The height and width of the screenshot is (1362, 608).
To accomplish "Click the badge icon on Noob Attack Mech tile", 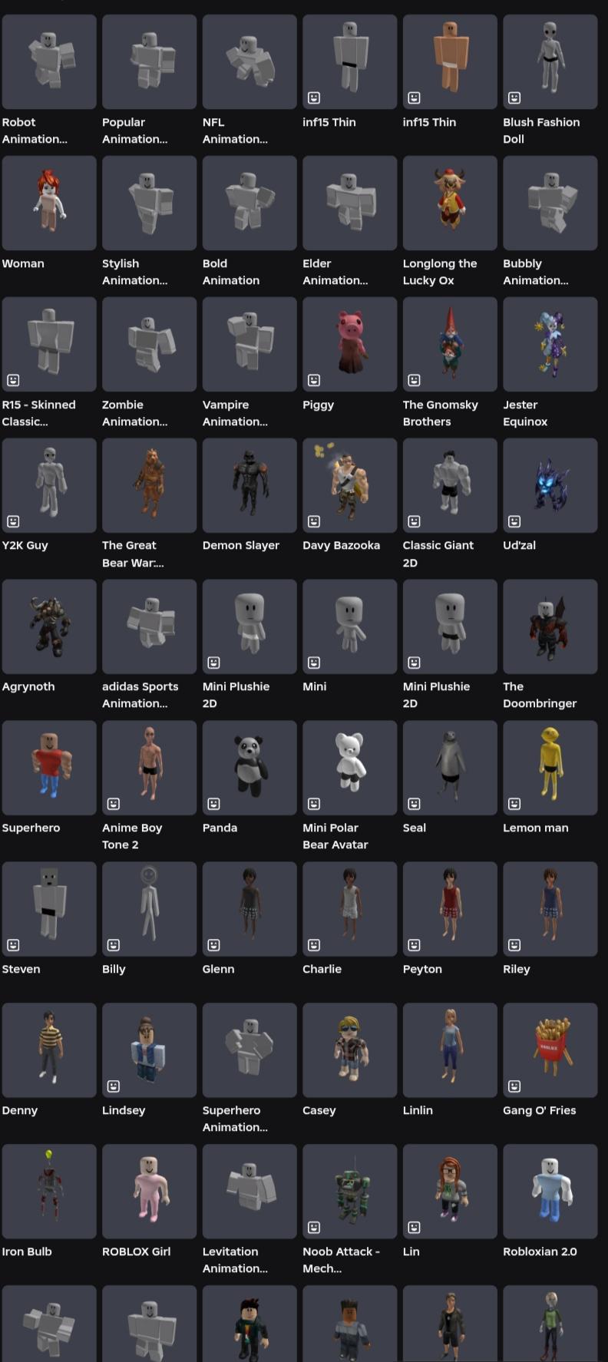I will (x=314, y=1228).
